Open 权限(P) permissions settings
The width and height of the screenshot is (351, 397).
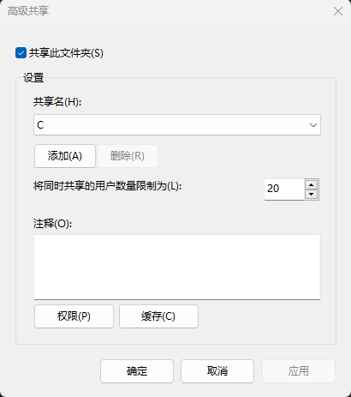click(74, 316)
